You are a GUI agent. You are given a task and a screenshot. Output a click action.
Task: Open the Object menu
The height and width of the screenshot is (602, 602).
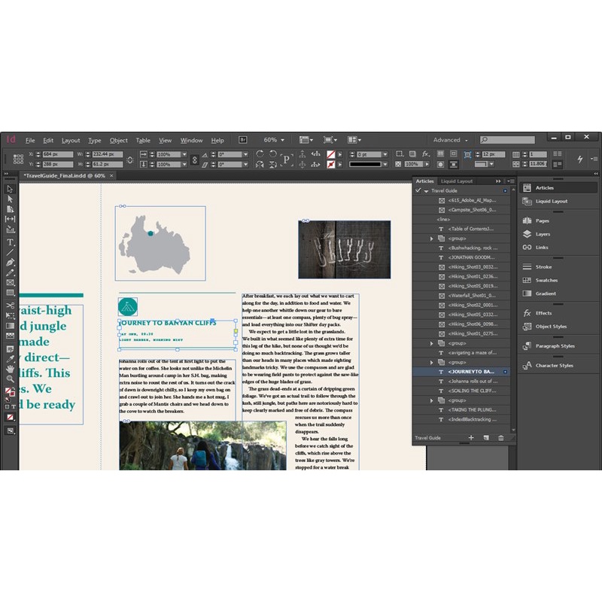[x=119, y=140]
